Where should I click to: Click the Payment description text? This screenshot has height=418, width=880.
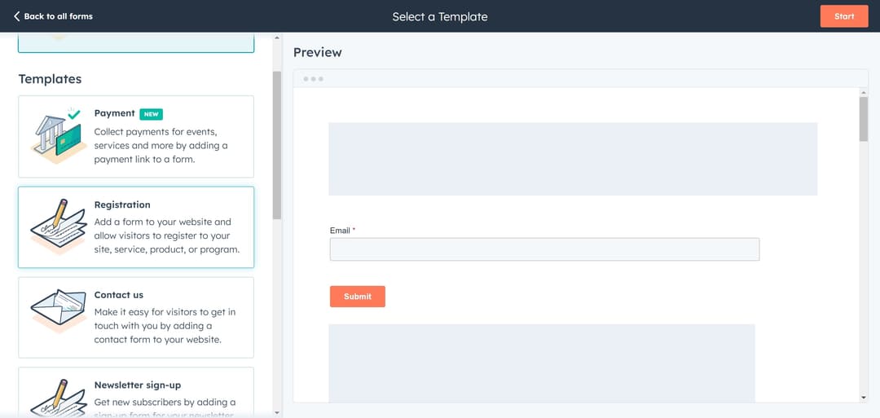(x=161, y=145)
